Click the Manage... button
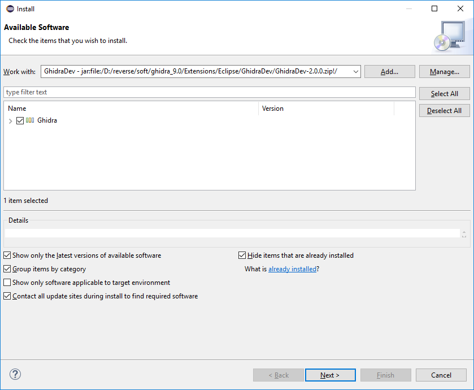This screenshot has height=390, width=474. coord(445,72)
